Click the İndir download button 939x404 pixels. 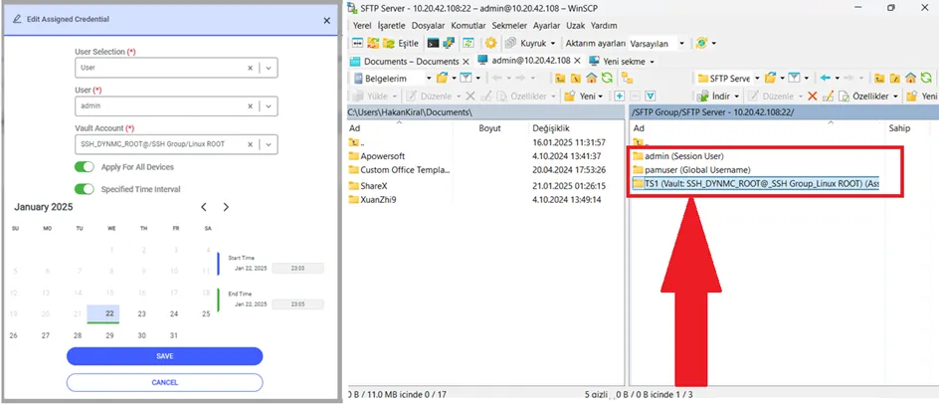point(714,96)
